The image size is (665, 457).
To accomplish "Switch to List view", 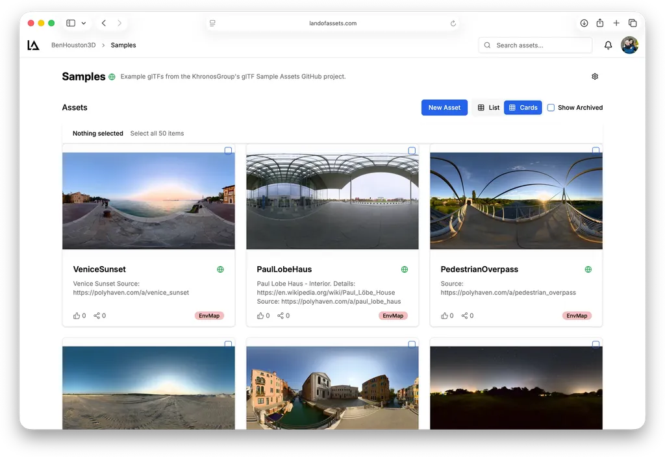I will pyautogui.click(x=487, y=107).
